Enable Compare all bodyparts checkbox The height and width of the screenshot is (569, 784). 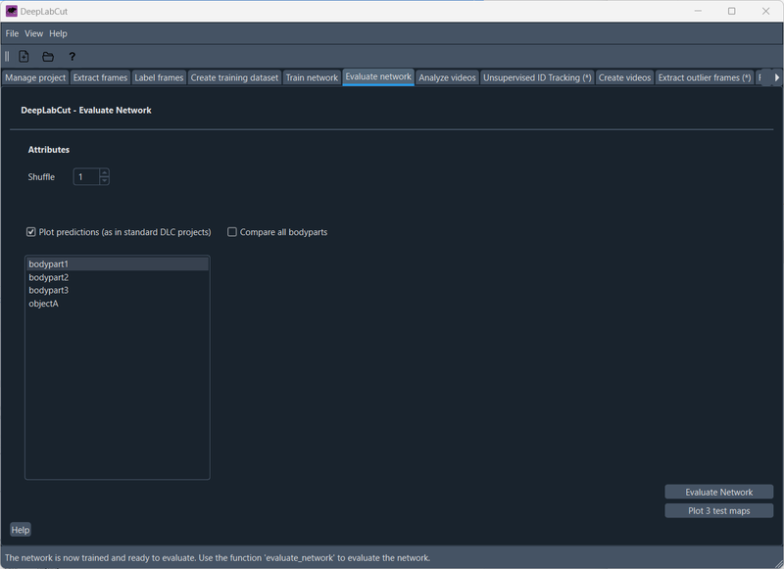click(232, 232)
